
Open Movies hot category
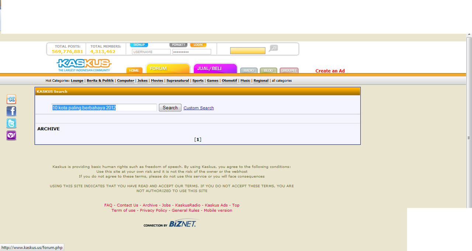click(x=157, y=81)
